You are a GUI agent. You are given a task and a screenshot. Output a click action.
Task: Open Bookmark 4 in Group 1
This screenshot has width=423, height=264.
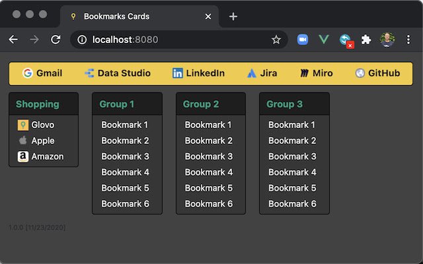[125, 172]
